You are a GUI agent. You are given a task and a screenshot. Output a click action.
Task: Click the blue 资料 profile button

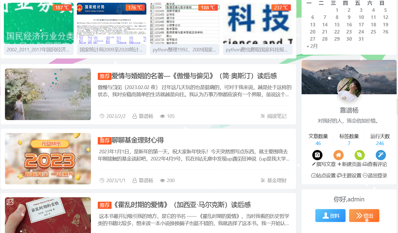point(330,216)
